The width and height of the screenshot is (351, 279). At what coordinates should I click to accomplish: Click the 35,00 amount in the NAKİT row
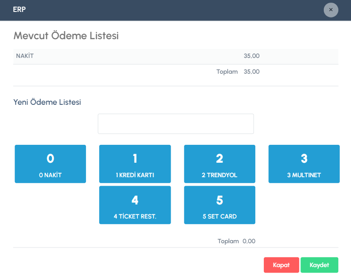[x=251, y=56]
